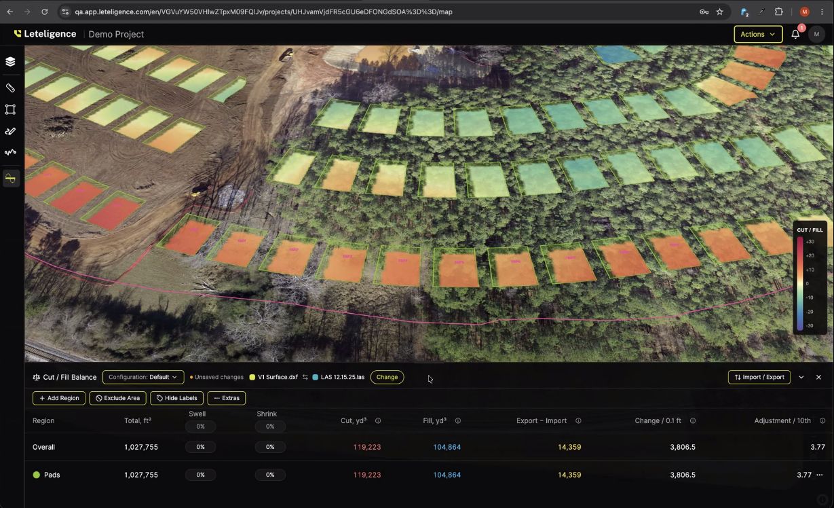834x508 pixels.
Task: Click the Overall Change value 3,806.5
Action: 682,447
